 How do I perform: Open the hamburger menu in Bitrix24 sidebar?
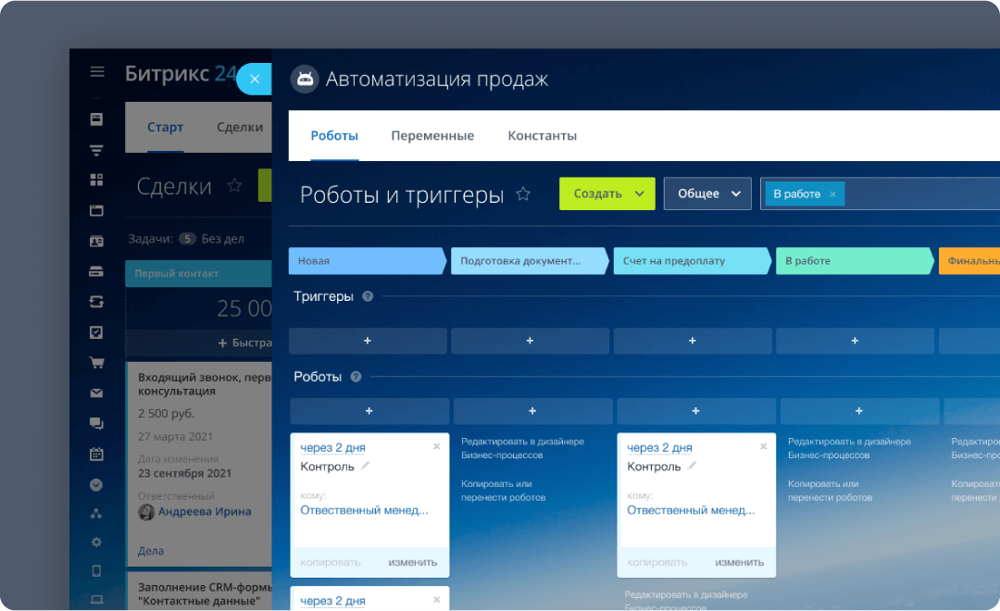pos(97,71)
